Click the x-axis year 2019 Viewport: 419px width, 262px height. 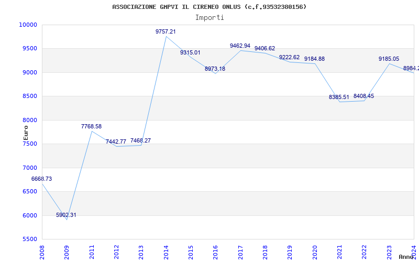[x=290, y=253]
